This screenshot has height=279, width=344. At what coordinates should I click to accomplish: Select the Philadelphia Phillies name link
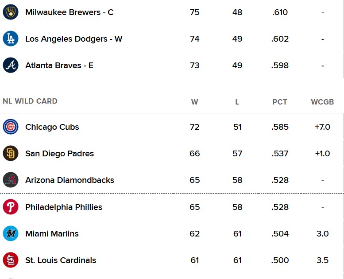tap(64, 207)
